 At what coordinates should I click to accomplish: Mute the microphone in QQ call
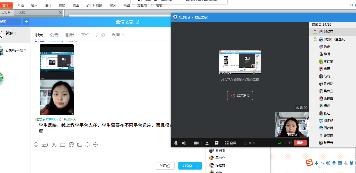click(x=176, y=143)
